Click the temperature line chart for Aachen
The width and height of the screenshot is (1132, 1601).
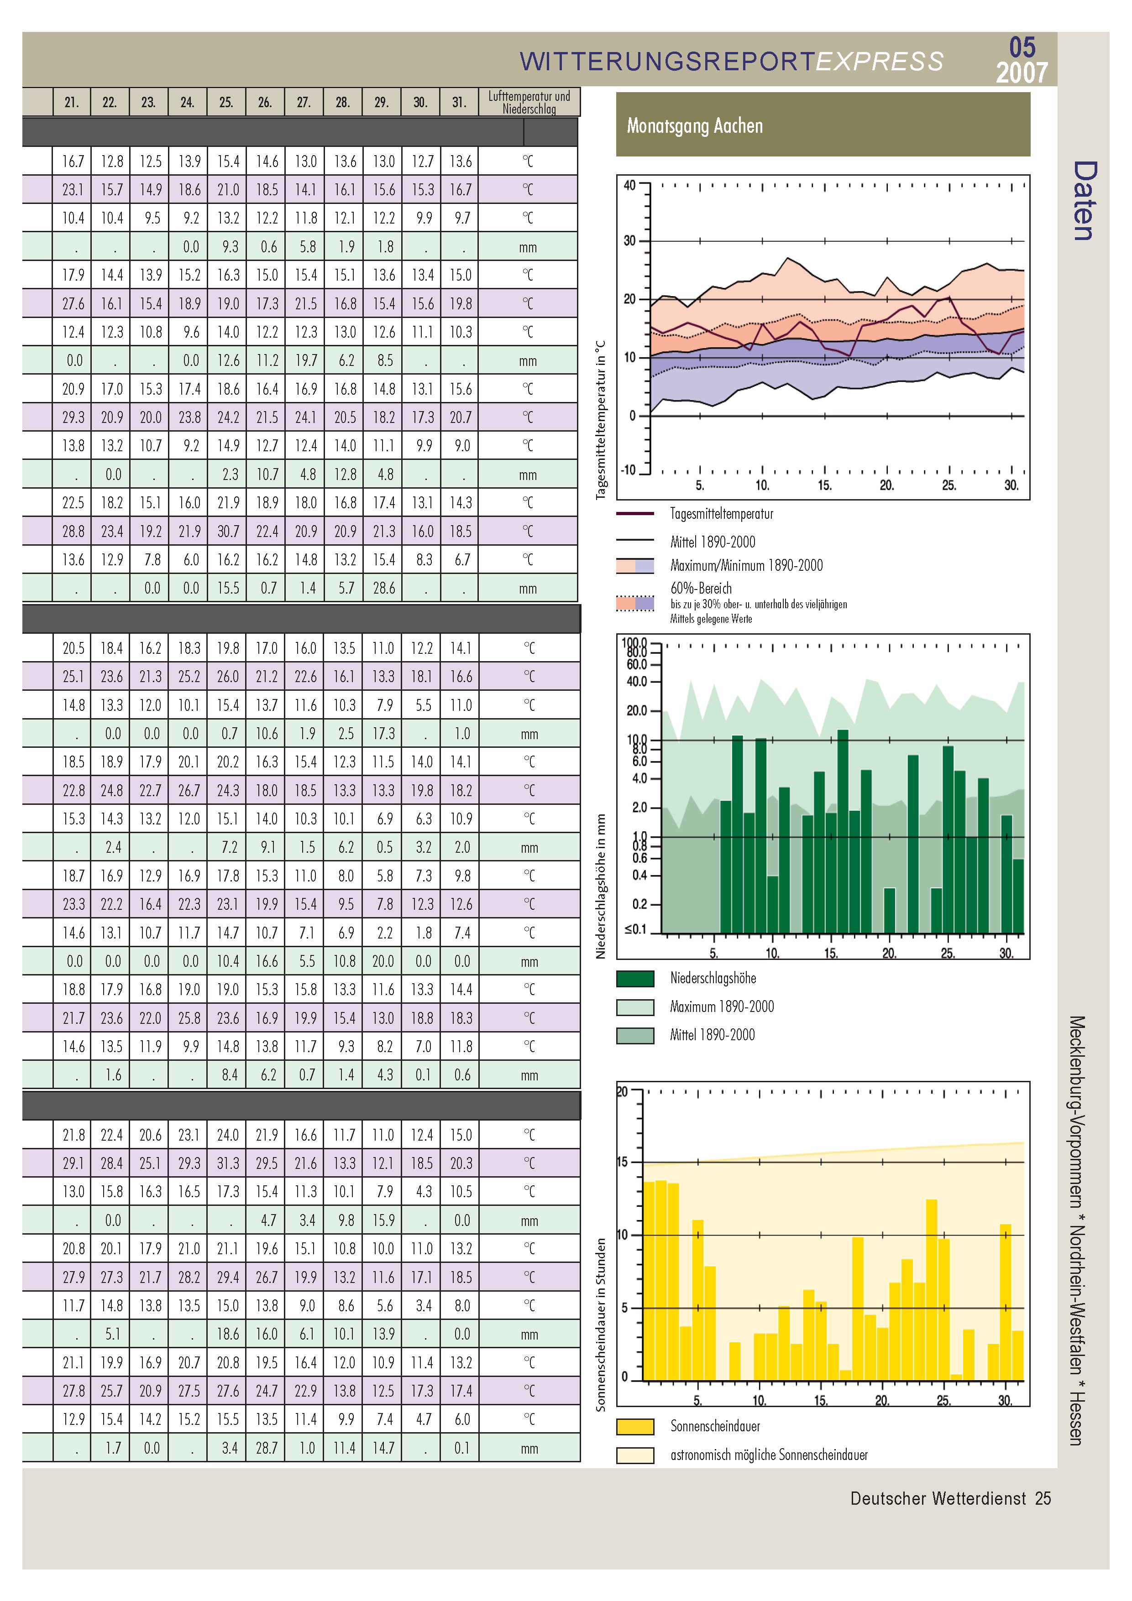coord(823,337)
